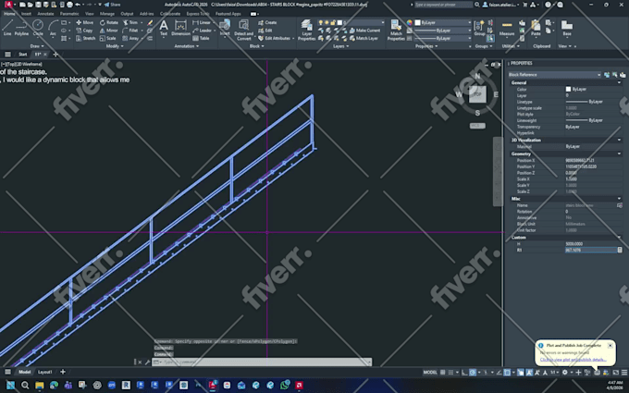Expand the Modify panel flyout
Image resolution: width=629 pixels, height=393 pixels.
pyautogui.click(x=115, y=46)
